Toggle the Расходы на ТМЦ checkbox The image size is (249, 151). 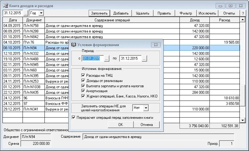(83, 75)
